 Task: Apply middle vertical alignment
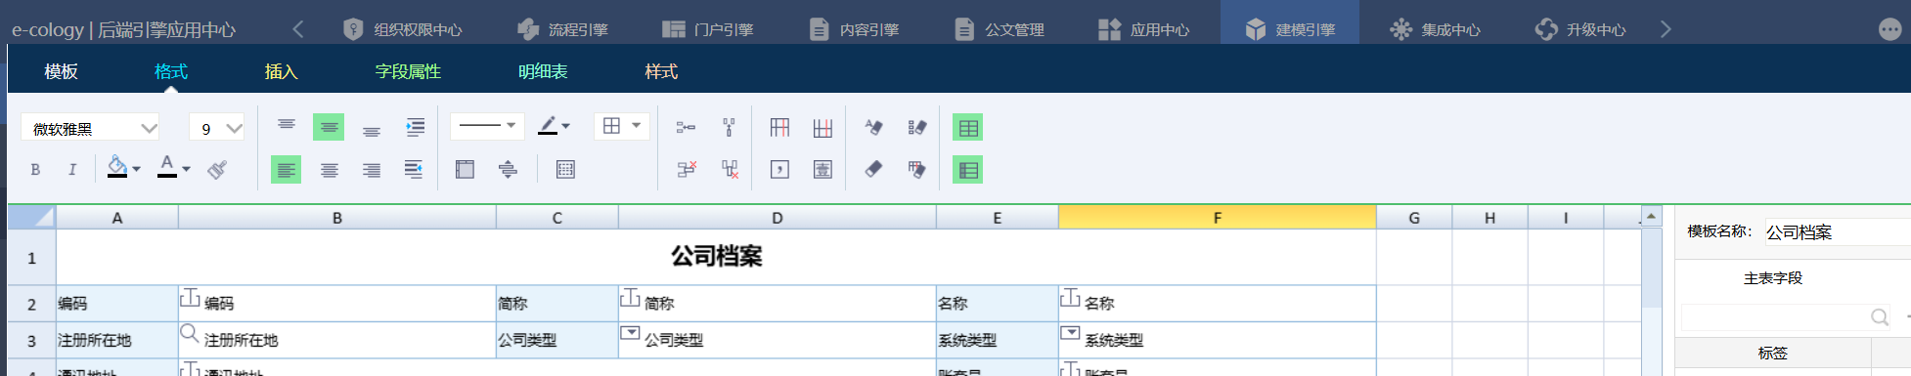329,127
